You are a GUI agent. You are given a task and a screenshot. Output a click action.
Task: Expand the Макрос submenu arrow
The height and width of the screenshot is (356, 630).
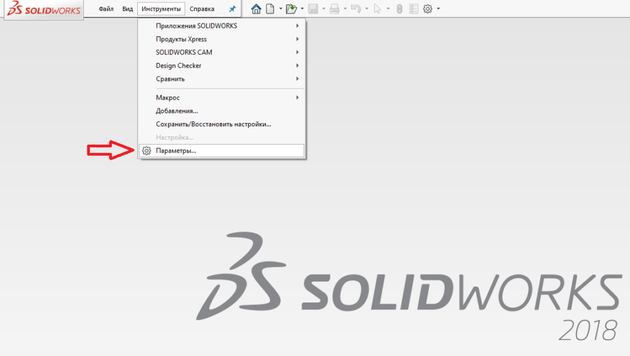(x=297, y=97)
